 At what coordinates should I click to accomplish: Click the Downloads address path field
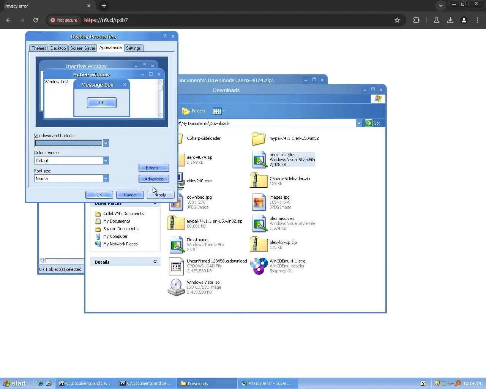coord(267,123)
